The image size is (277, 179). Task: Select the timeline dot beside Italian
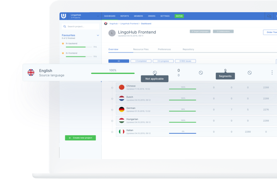[112, 132]
